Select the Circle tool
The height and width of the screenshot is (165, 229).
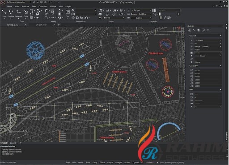(25, 13)
